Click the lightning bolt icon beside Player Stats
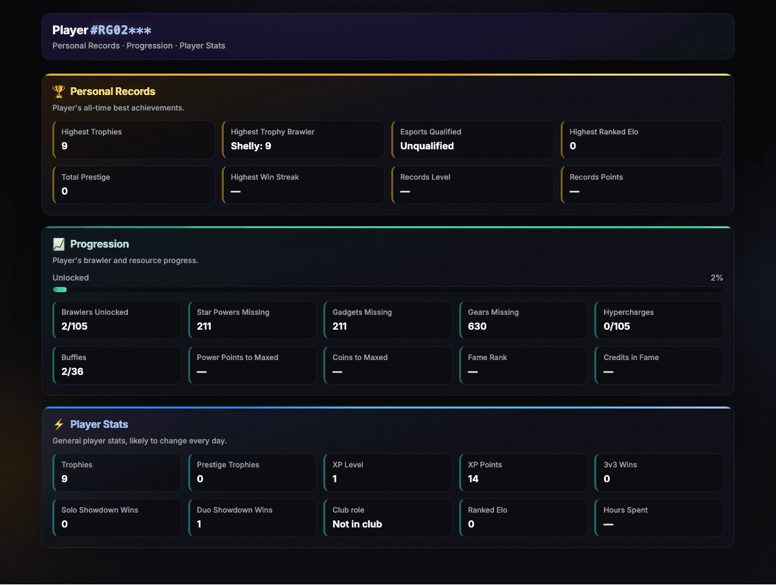Screen dimensions: 776x585 pyautogui.click(x=59, y=425)
